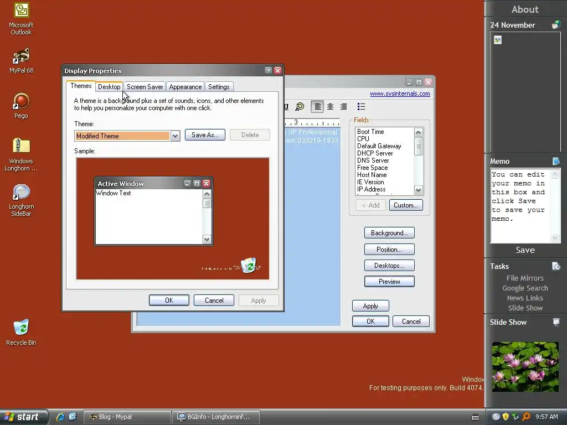Image resolution: width=567 pixels, height=425 pixels.
Task: Select the Recycle Bin desktop icon
Action: click(x=21, y=332)
